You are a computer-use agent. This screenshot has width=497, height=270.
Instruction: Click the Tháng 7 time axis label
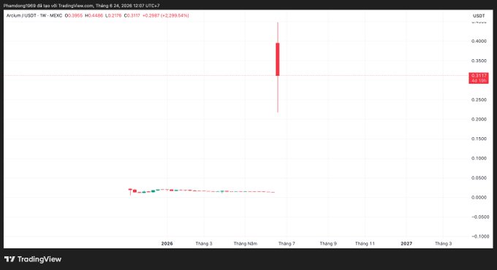pos(287,244)
